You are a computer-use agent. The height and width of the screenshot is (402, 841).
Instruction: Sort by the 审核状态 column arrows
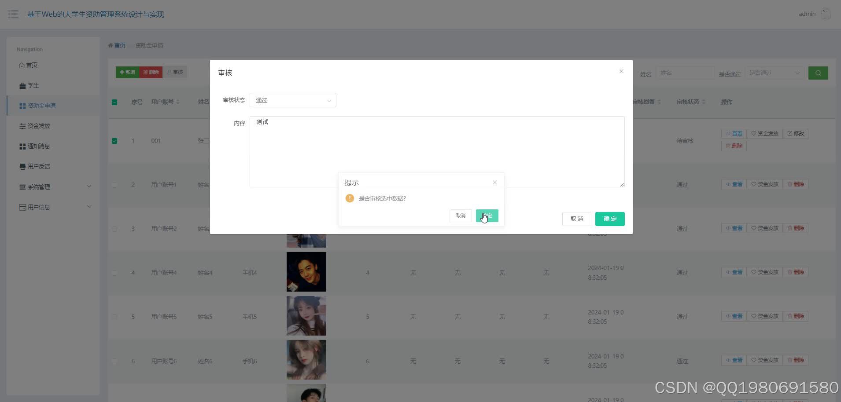point(704,102)
